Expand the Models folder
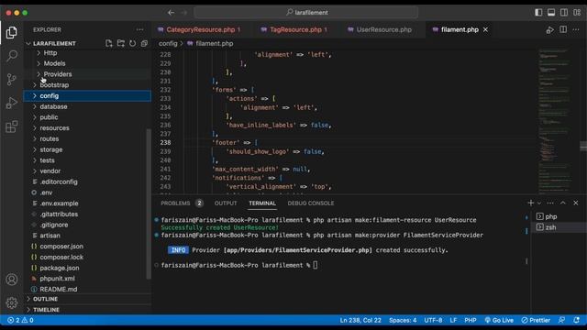This screenshot has height=330, width=587. [x=87, y=63]
